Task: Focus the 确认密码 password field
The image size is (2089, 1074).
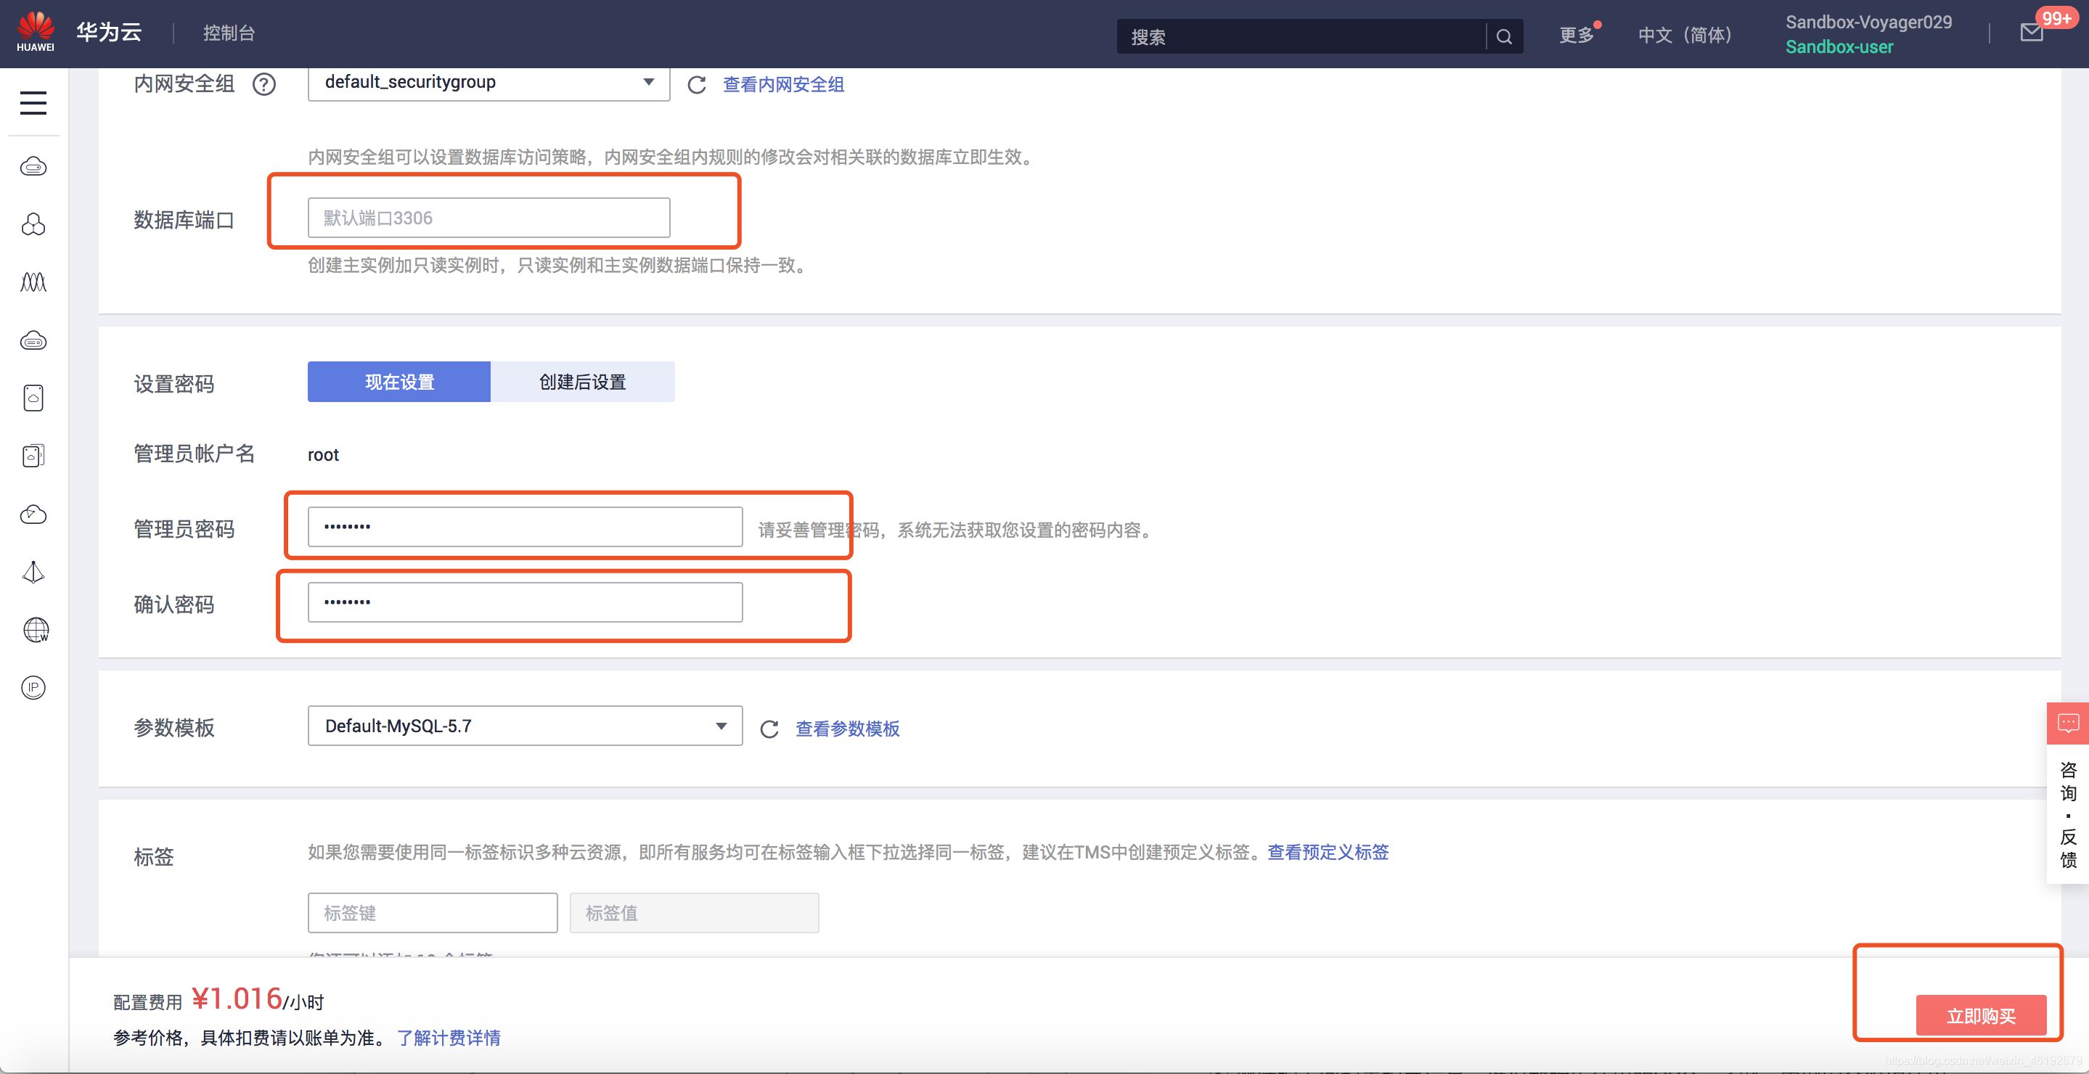Action: (x=525, y=602)
